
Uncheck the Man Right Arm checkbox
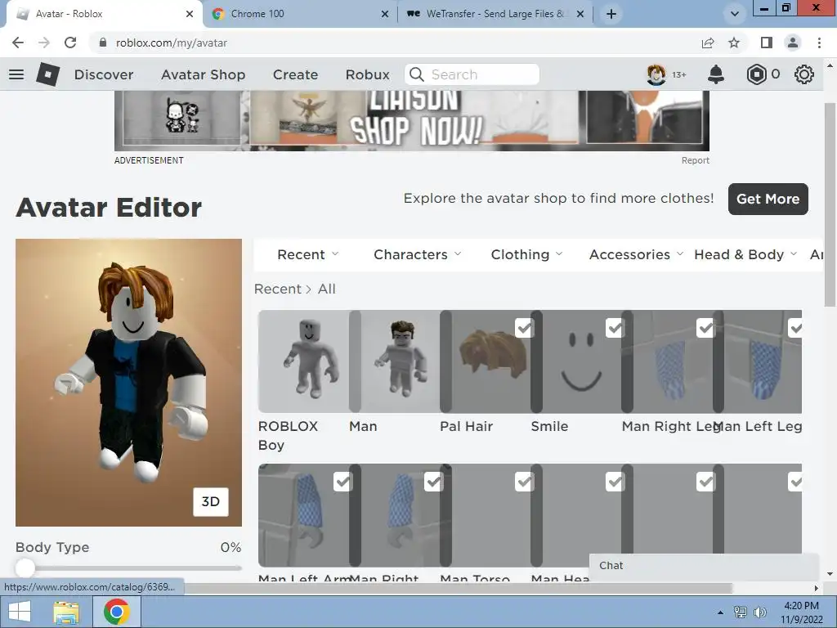433,482
